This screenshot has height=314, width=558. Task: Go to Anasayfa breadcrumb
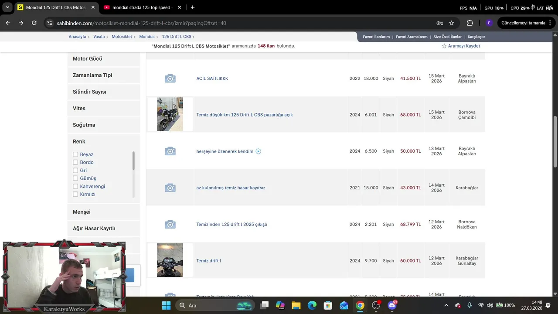click(x=77, y=37)
